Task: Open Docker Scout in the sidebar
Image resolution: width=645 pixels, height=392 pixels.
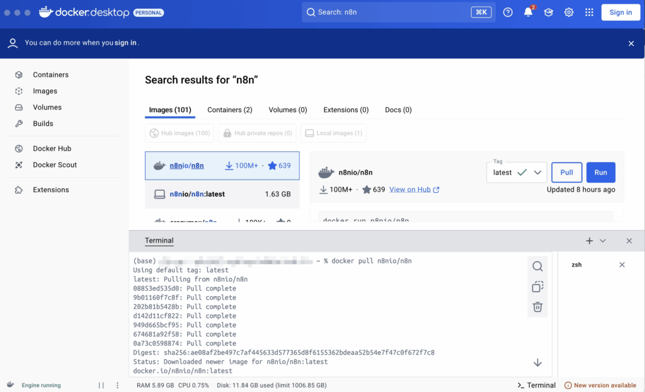Action: (55, 164)
